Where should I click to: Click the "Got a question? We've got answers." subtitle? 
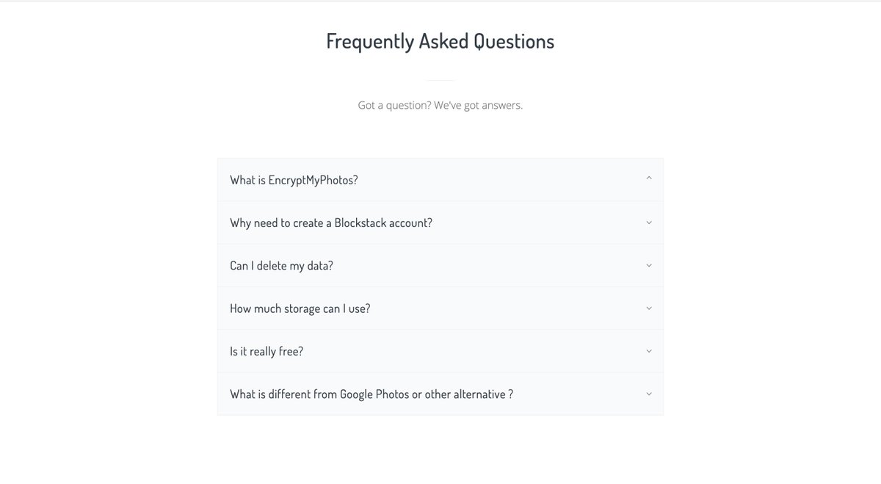[440, 105]
